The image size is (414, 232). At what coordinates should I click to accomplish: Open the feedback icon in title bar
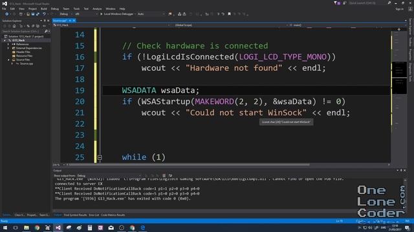point(345,3)
